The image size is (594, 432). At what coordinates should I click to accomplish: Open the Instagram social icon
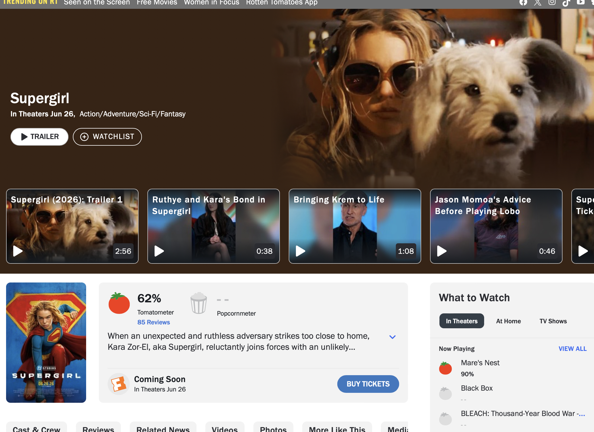[552, 2]
